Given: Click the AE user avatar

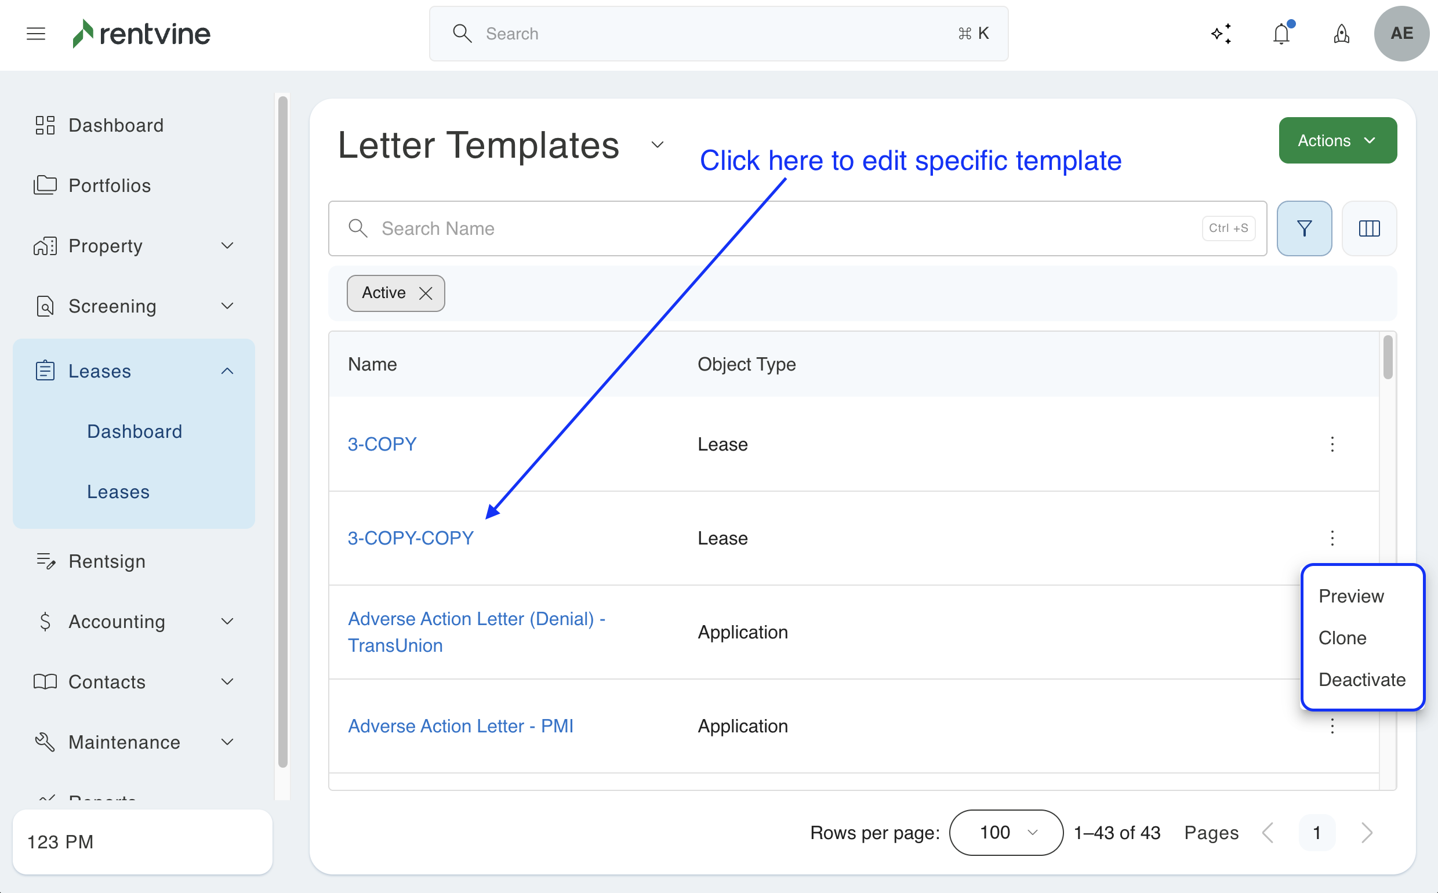Looking at the screenshot, I should pyautogui.click(x=1401, y=34).
